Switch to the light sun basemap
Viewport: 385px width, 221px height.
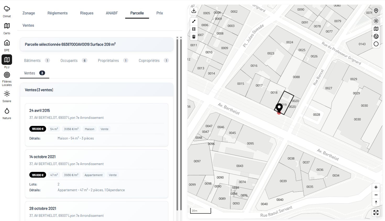pos(376,21)
